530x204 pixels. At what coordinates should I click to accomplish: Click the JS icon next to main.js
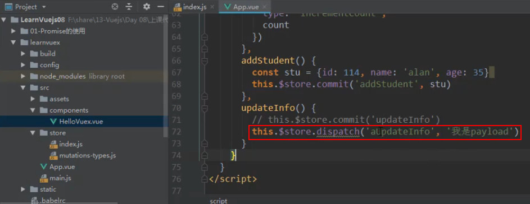pos(44,178)
